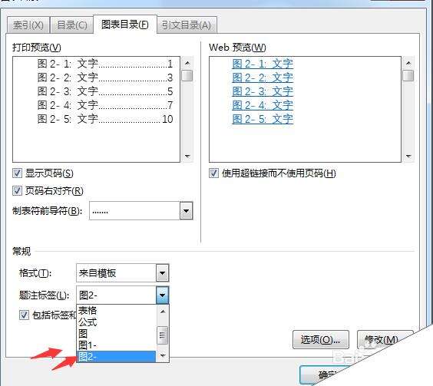Click the 题注标签 field showing 图2-

[116, 295]
